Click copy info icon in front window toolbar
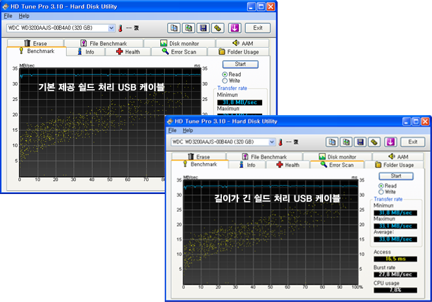The width and height of the screenshot is (432, 302). pos(332,142)
